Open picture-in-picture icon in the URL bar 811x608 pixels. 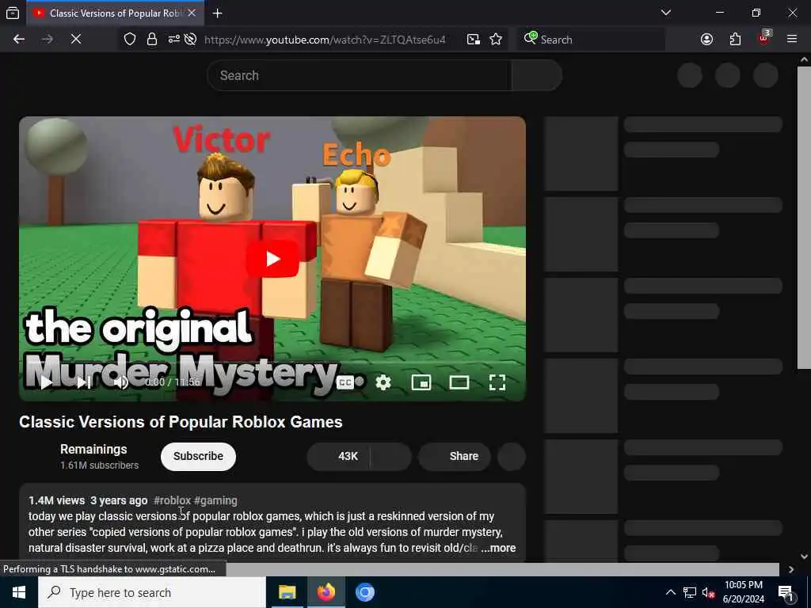474,40
